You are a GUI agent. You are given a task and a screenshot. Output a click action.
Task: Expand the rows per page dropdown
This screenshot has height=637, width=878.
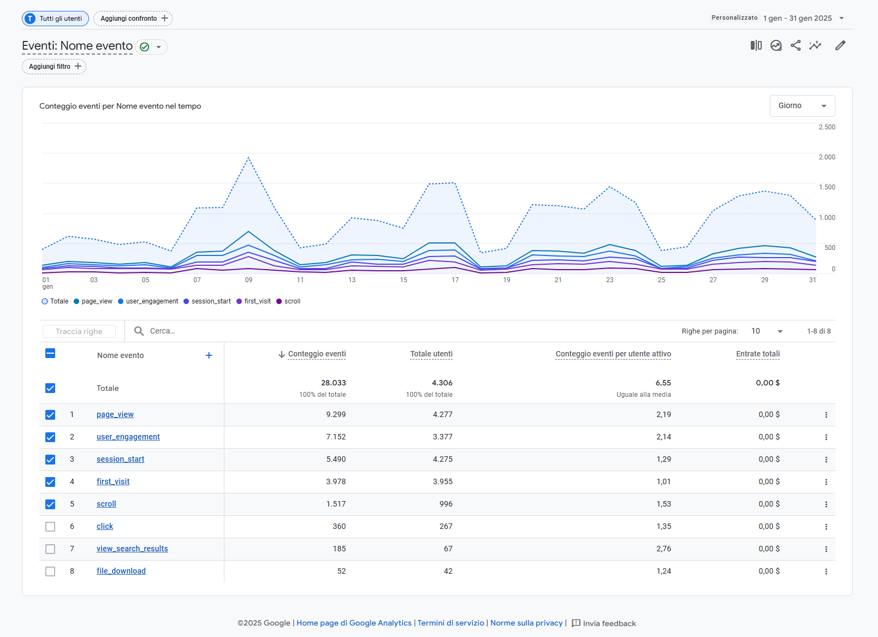point(767,331)
